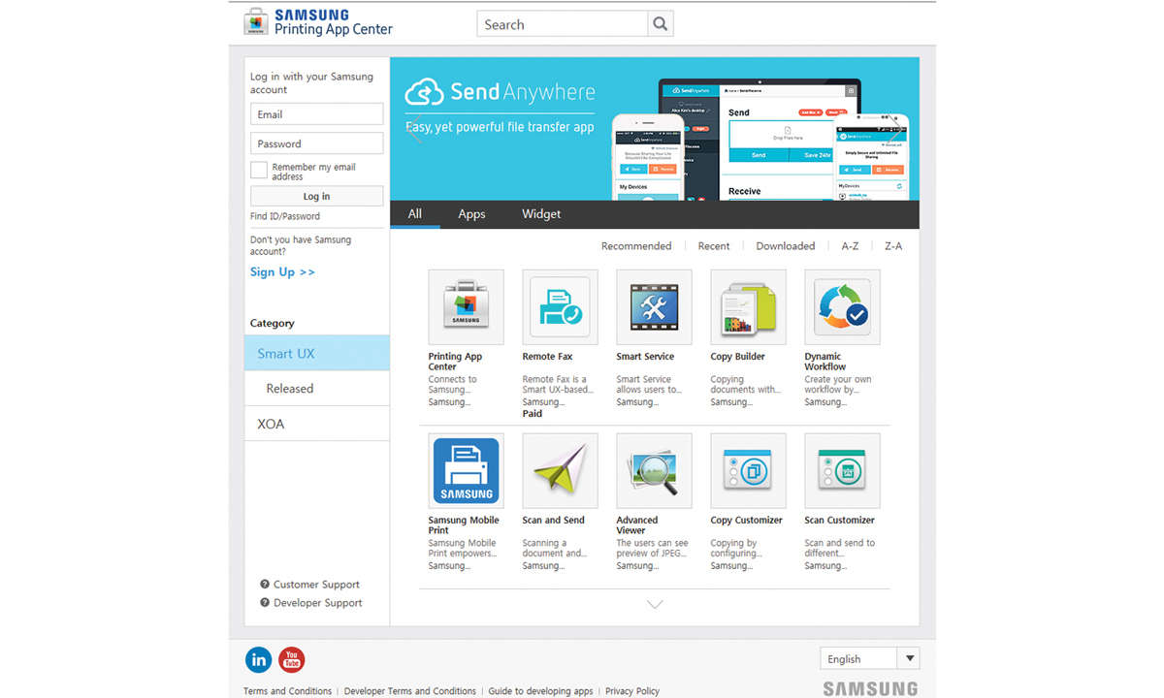The image size is (1164, 698).
Task: Switch to the Apps tab
Action: pyautogui.click(x=471, y=214)
